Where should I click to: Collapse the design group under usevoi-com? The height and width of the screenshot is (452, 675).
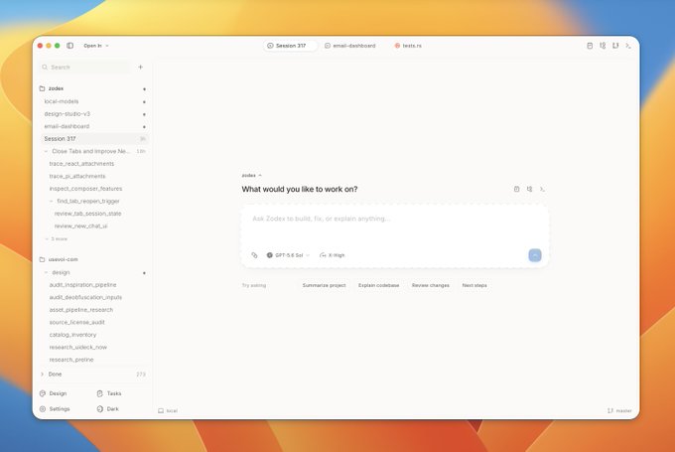coord(46,273)
